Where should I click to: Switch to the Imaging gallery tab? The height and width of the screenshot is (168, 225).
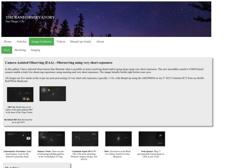click(35, 50)
